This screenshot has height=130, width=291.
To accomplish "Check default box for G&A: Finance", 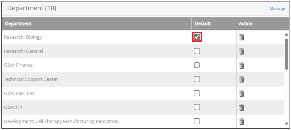I will pos(197,65).
